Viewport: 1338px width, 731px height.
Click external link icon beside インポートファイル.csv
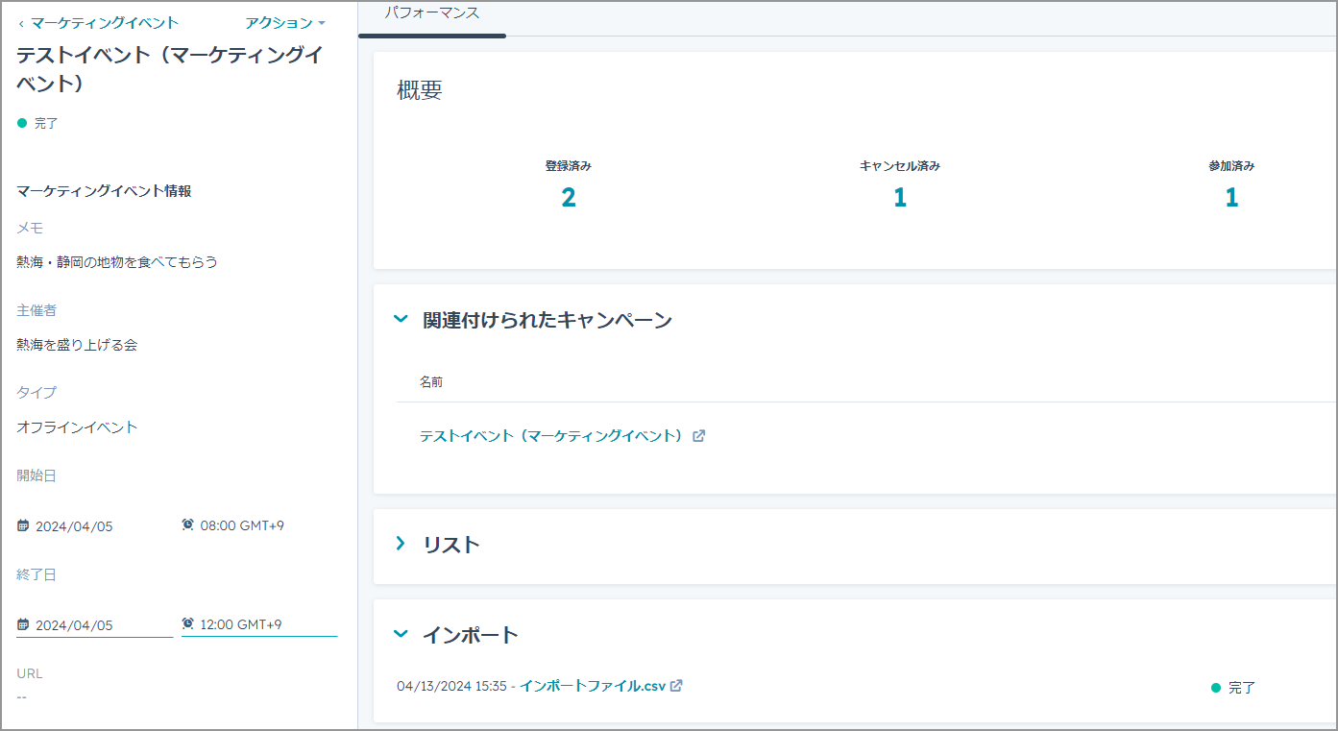[676, 686]
